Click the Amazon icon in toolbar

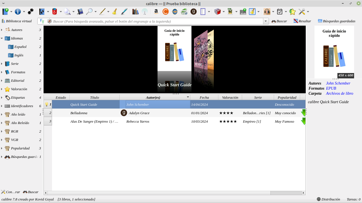(156, 12)
